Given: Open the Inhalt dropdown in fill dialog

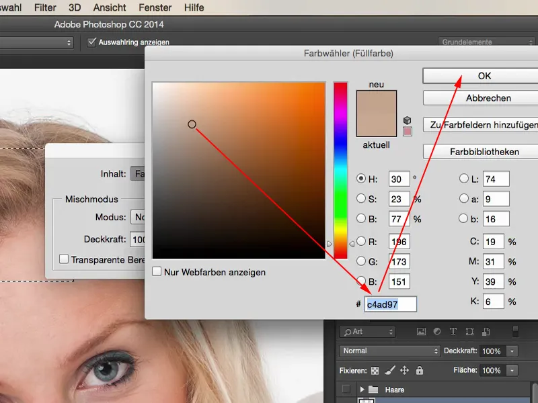Looking at the screenshot, I should coord(138,174).
